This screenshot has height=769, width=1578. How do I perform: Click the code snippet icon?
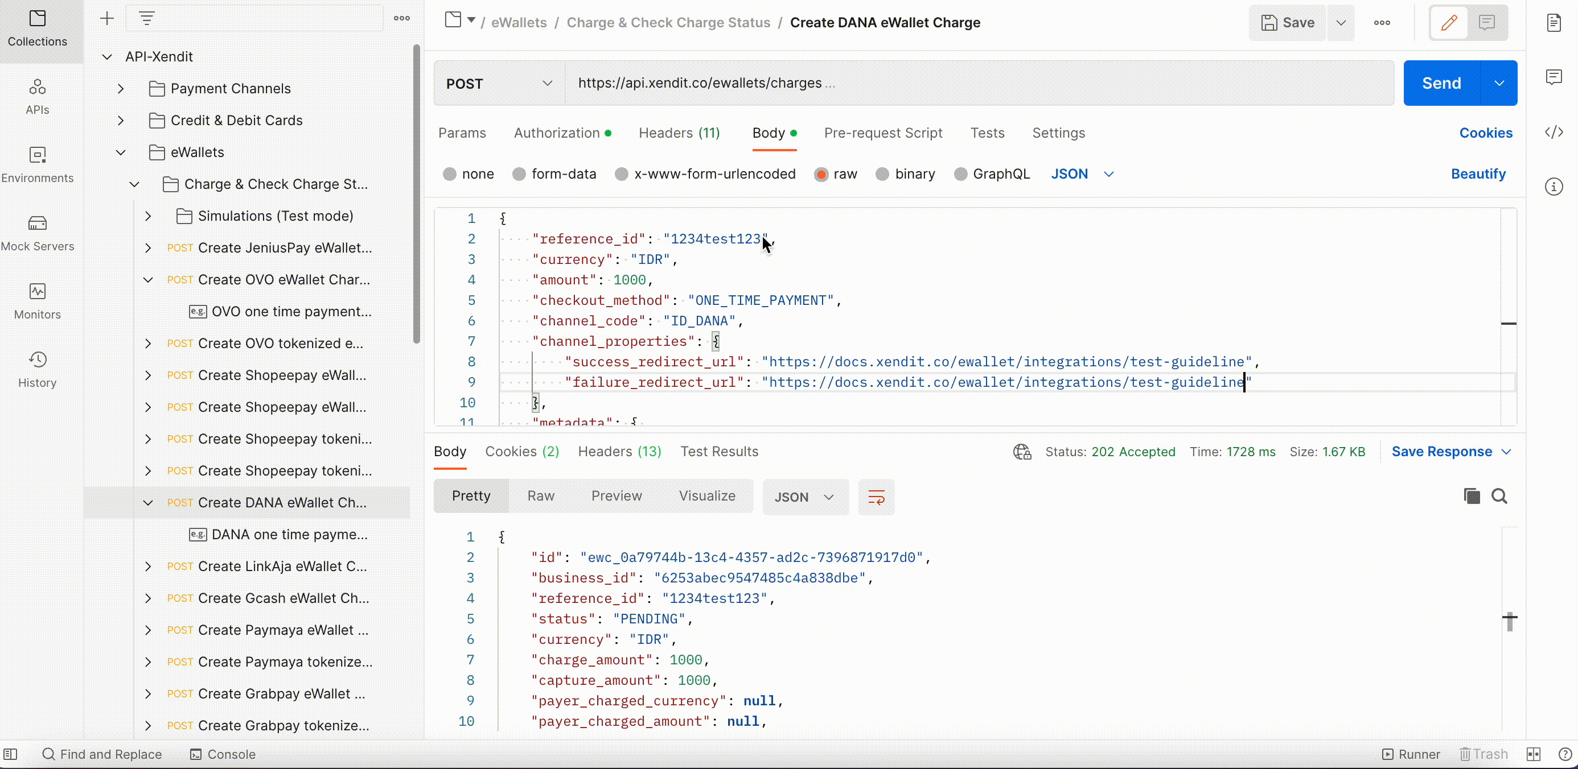click(x=1554, y=133)
